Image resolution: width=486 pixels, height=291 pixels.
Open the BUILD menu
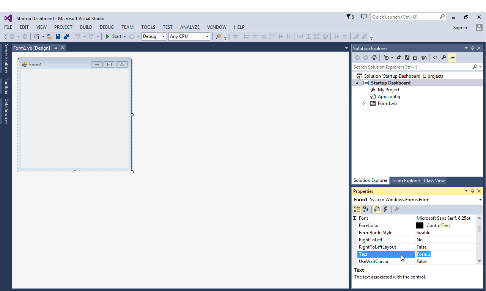[x=86, y=27]
